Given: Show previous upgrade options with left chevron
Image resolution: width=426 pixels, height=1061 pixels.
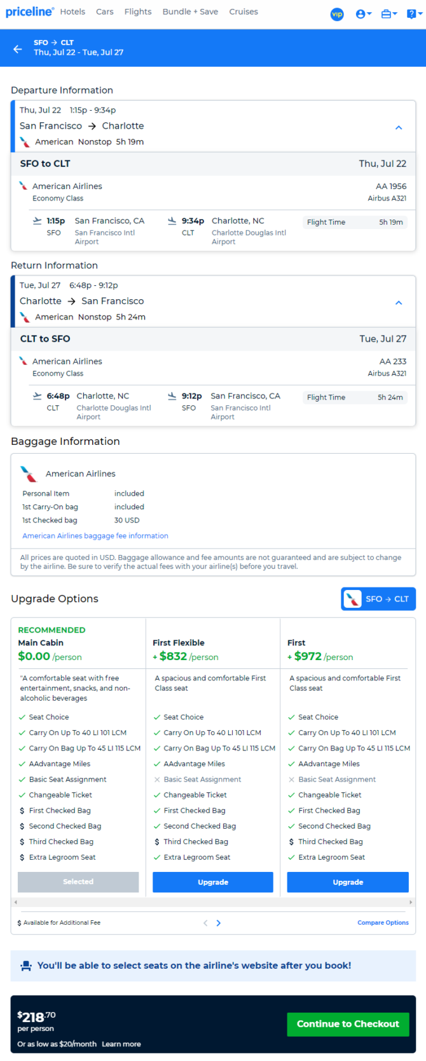Looking at the screenshot, I should click(205, 923).
